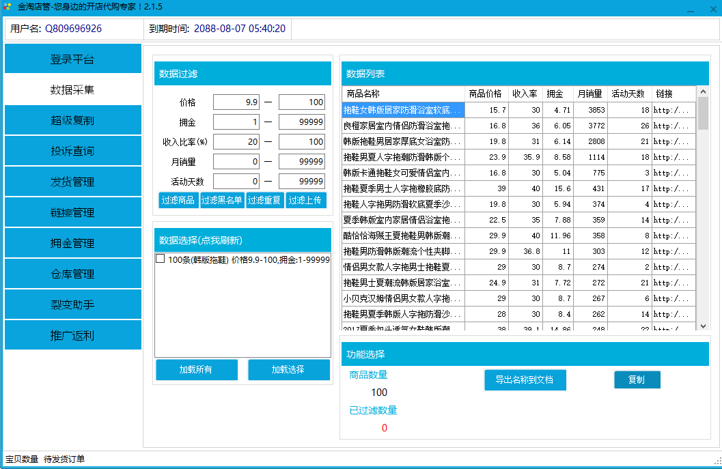The height and width of the screenshot is (469, 722).
Task: Open the 裂变助手 section
Action: click(72, 304)
